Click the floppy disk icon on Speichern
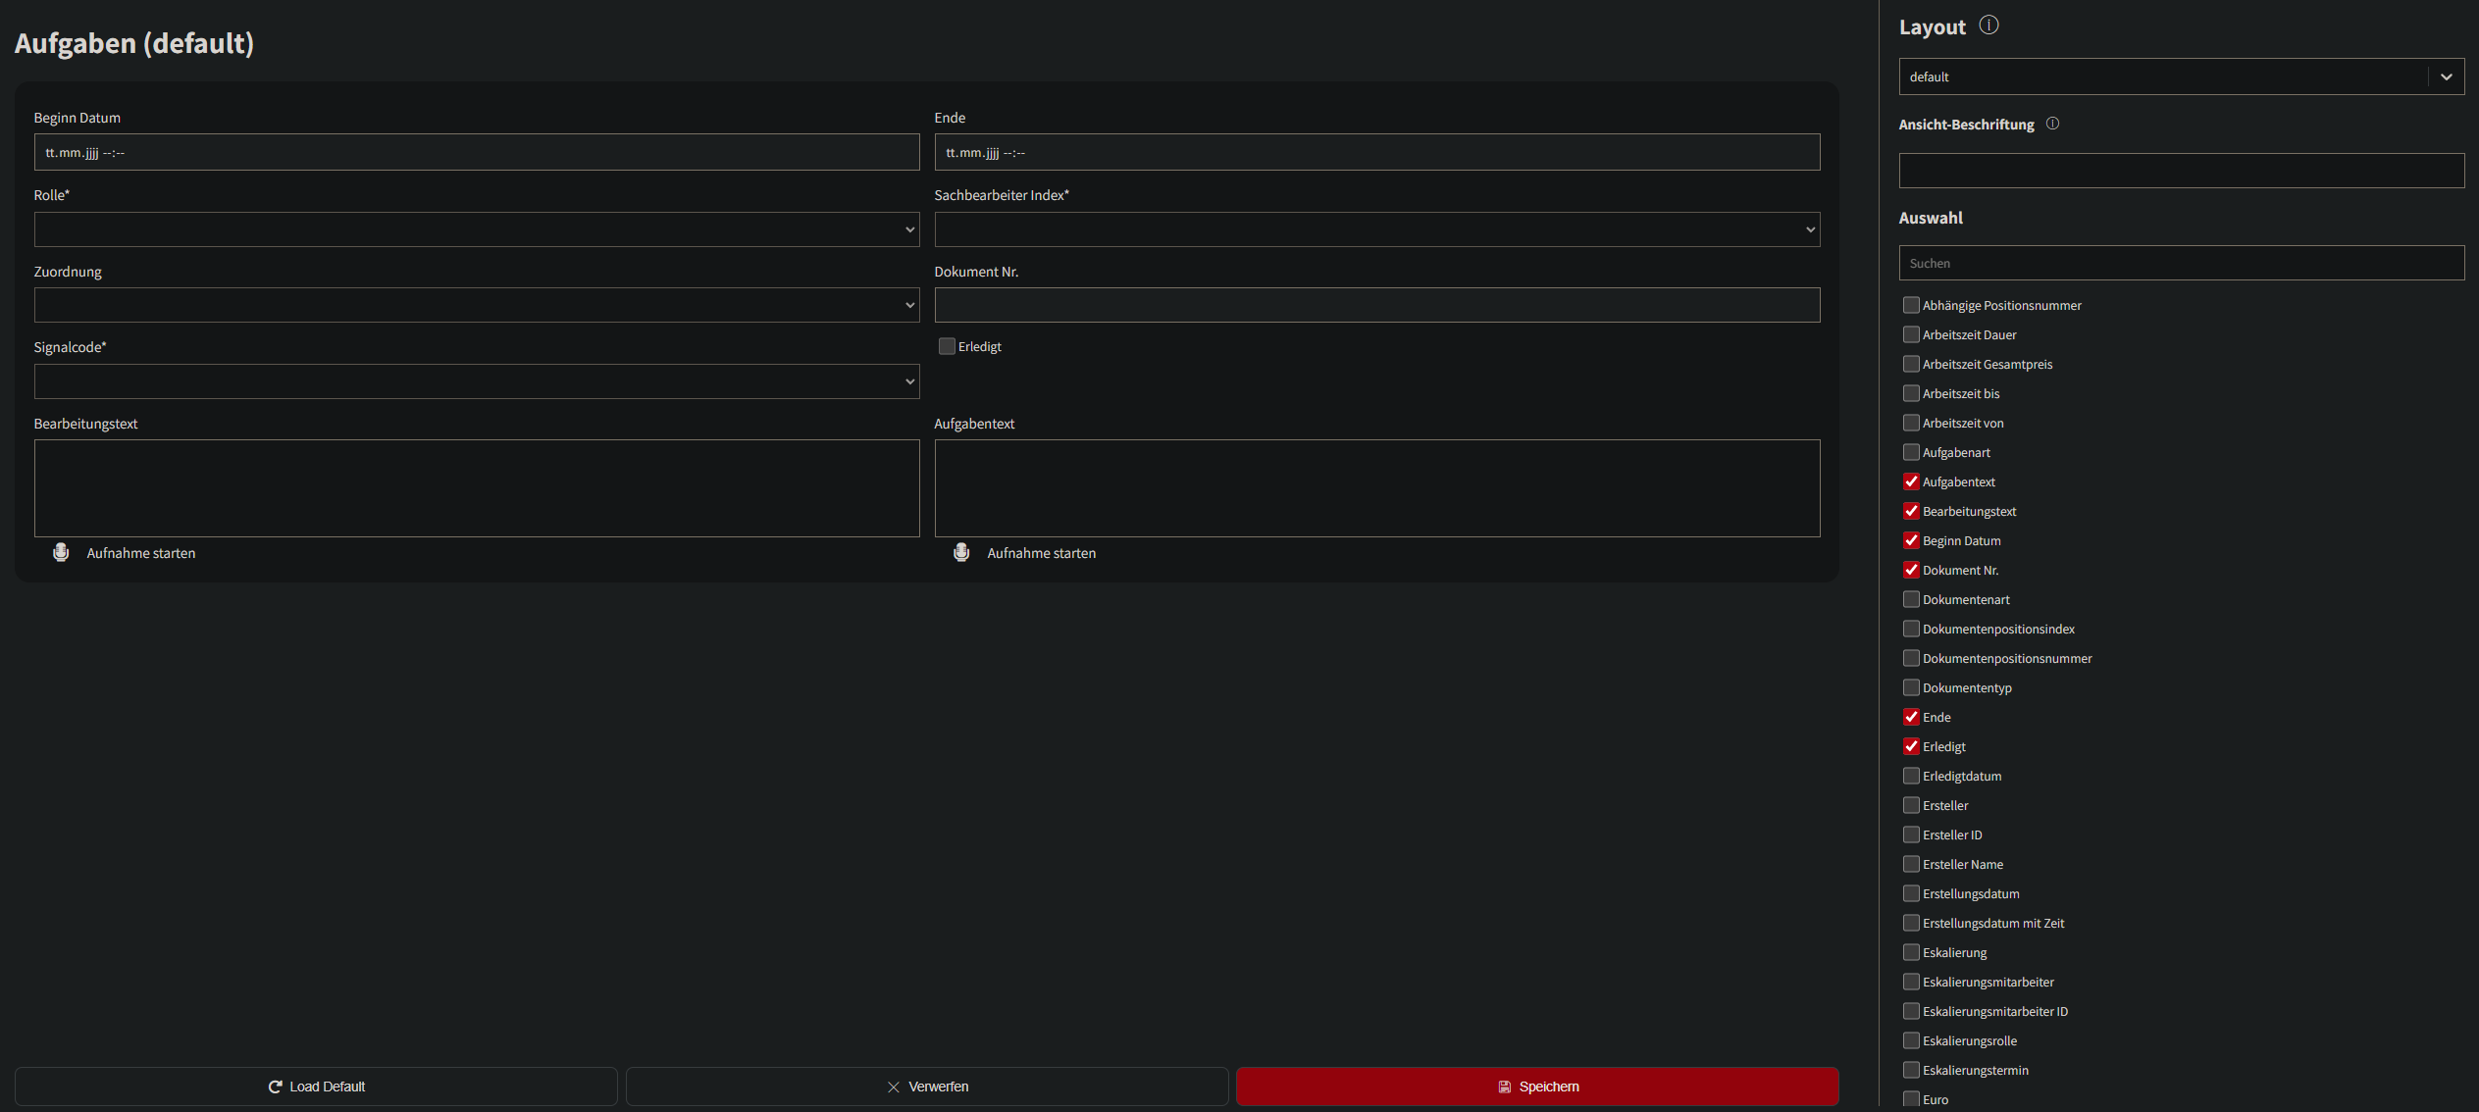The image size is (2479, 1112). click(x=1504, y=1087)
